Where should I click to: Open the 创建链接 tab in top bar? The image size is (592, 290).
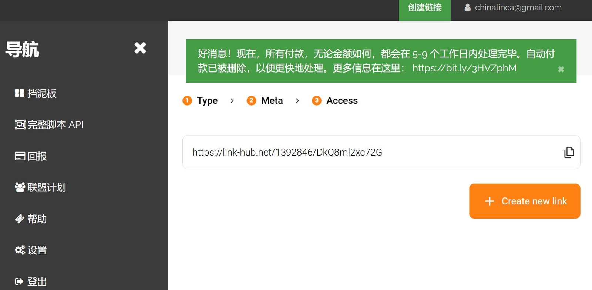[424, 8]
